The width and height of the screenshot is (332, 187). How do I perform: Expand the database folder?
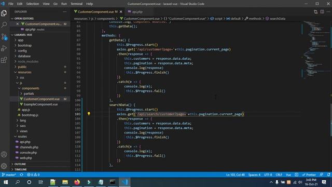24,56
